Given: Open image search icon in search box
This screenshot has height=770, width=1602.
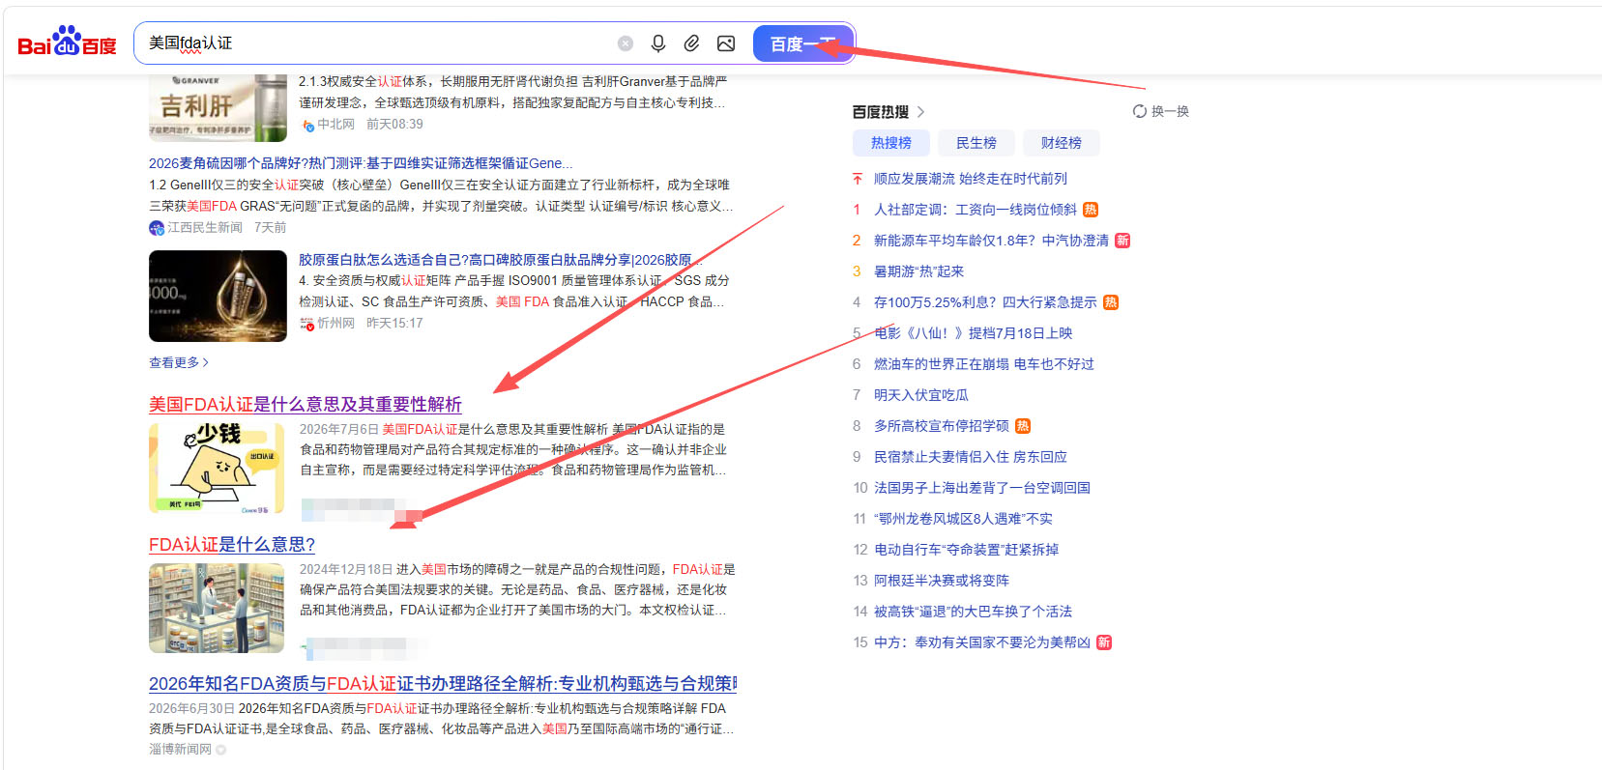Looking at the screenshot, I should [726, 43].
